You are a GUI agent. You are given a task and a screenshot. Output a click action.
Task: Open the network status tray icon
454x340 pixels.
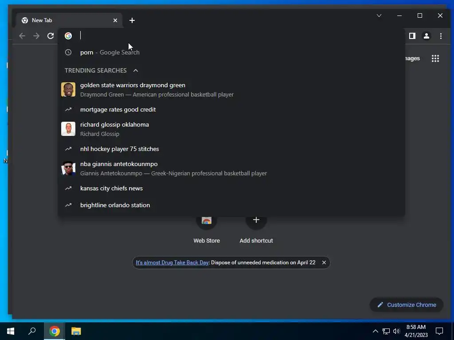[386, 331]
